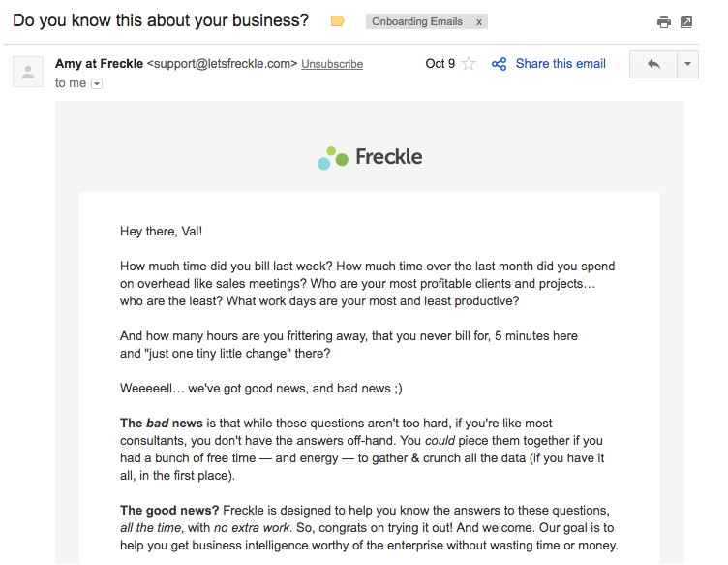Expand more options next to Reply
Viewport: 728px width, 565px height.
[x=687, y=64]
